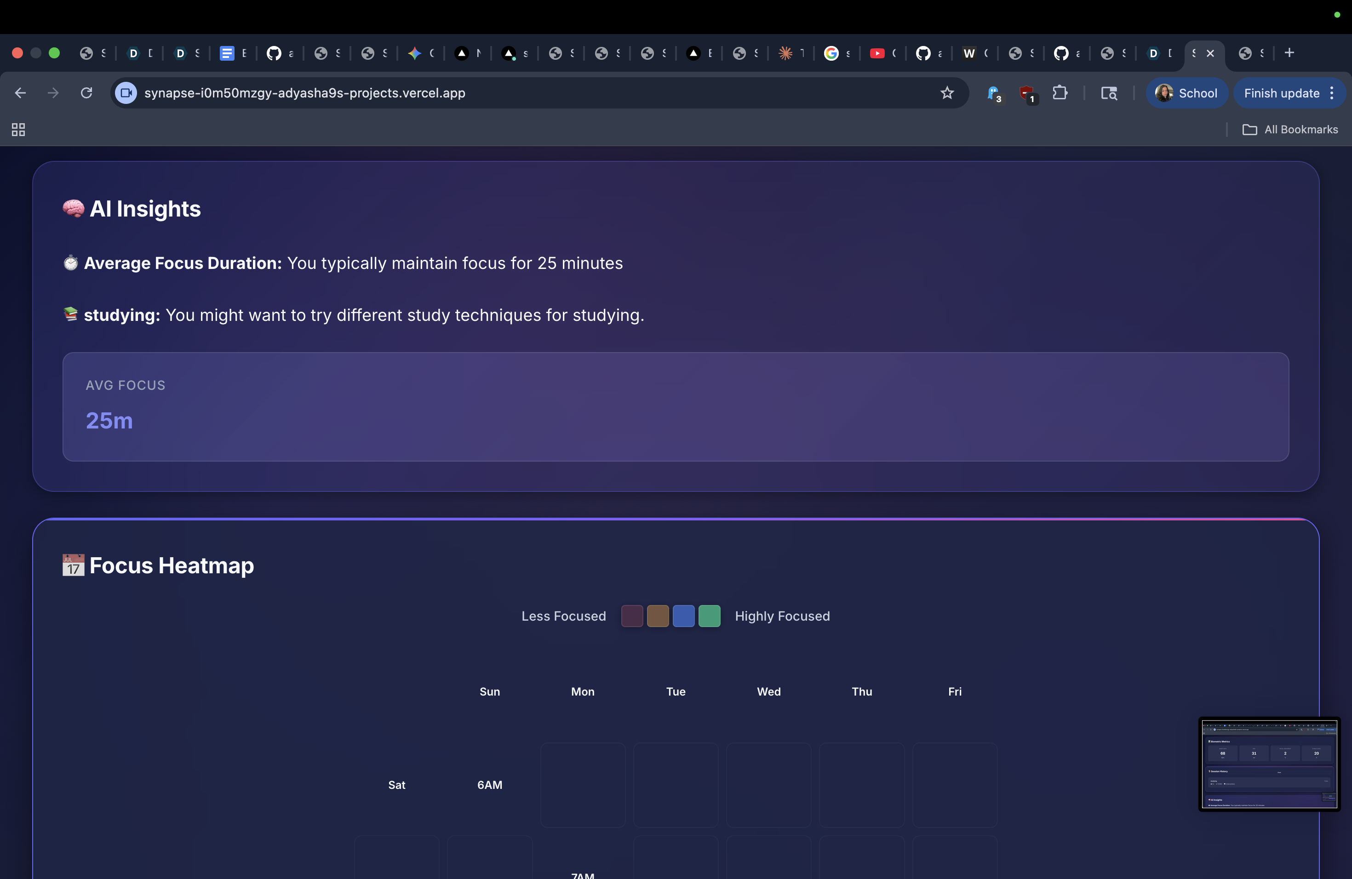Click the blue heatmap legend swatch
The width and height of the screenshot is (1352, 879).
[x=683, y=616]
